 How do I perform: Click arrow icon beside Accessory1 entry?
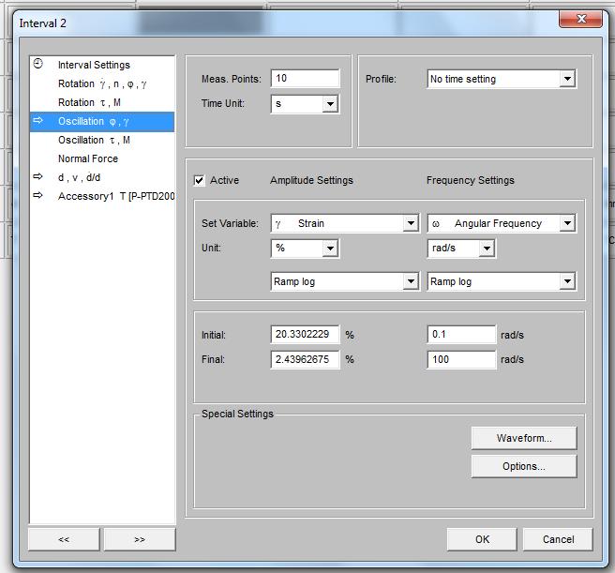click(x=38, y=195)
